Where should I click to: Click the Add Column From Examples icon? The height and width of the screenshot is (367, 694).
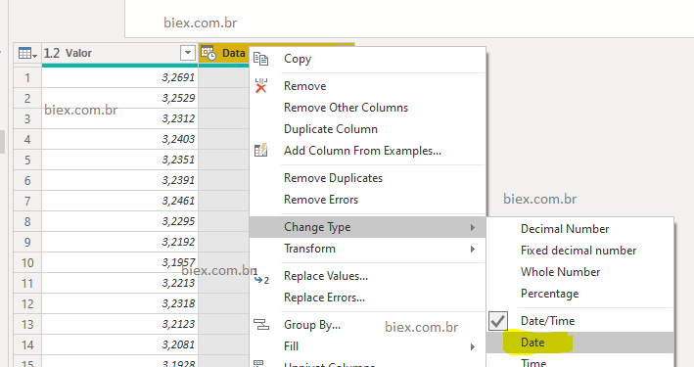click(x=261, y=150)
